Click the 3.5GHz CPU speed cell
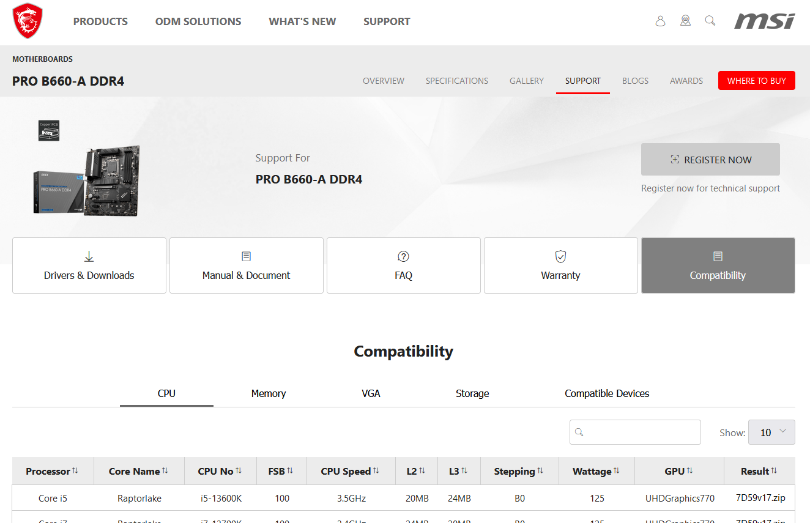Image resolution: width=810 pixels, height=523 pixels. click(351, 498)
